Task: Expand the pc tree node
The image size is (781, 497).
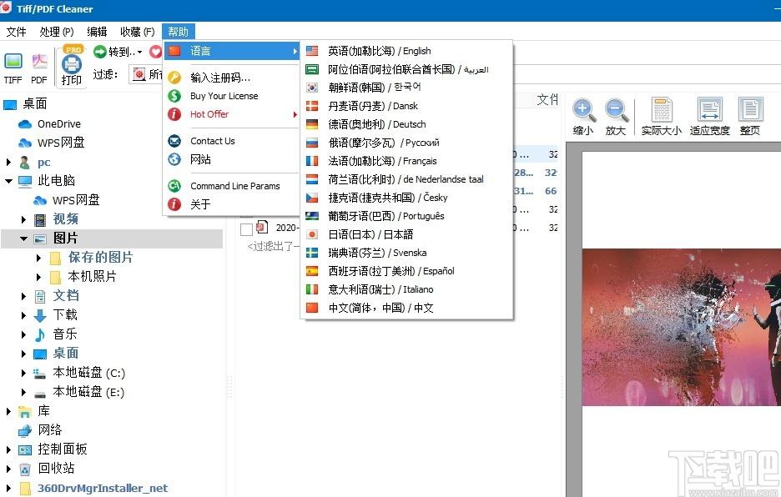Action: 8,162
